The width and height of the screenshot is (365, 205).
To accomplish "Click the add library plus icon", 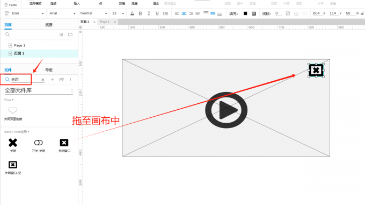I will pos(52,80).
